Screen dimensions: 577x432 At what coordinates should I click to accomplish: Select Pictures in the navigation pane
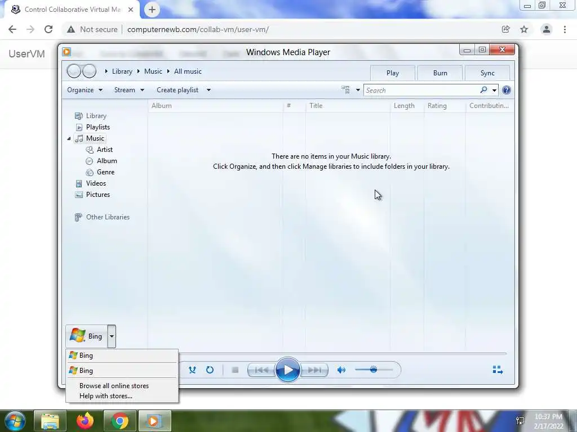tap(98, 195)
